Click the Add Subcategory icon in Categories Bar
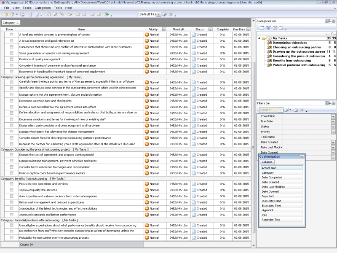The height and width of the screenshot is (253, 337). 268,28
